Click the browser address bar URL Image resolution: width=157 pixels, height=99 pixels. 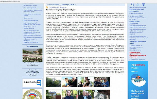tap(10, 2)
